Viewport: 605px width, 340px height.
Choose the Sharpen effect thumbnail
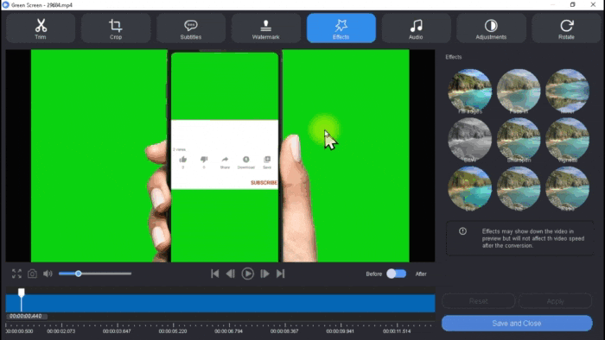[x=519, y=140]
